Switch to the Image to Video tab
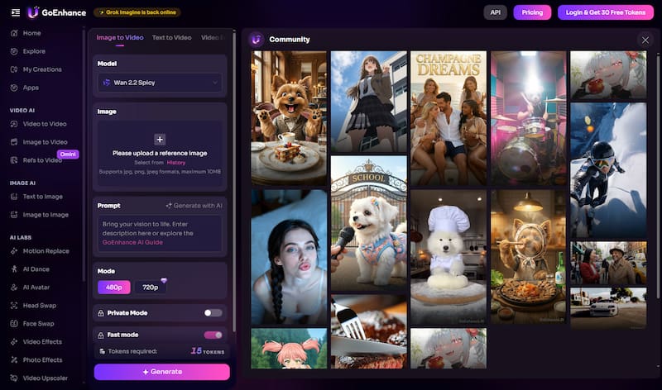Viewport: 662px width, 390px height. [120, 37]
